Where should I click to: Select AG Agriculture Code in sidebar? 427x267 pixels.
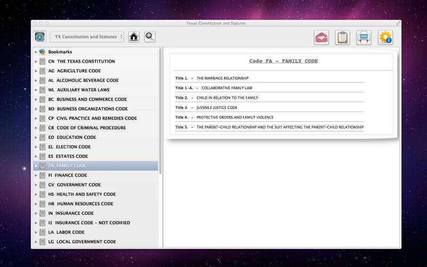point(74,71)
